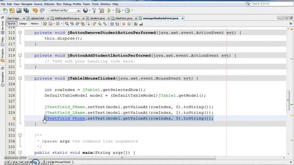
Task: Click the Find Previous Occurrence icon
Action: pyautogui.click(x=72, y=24)
